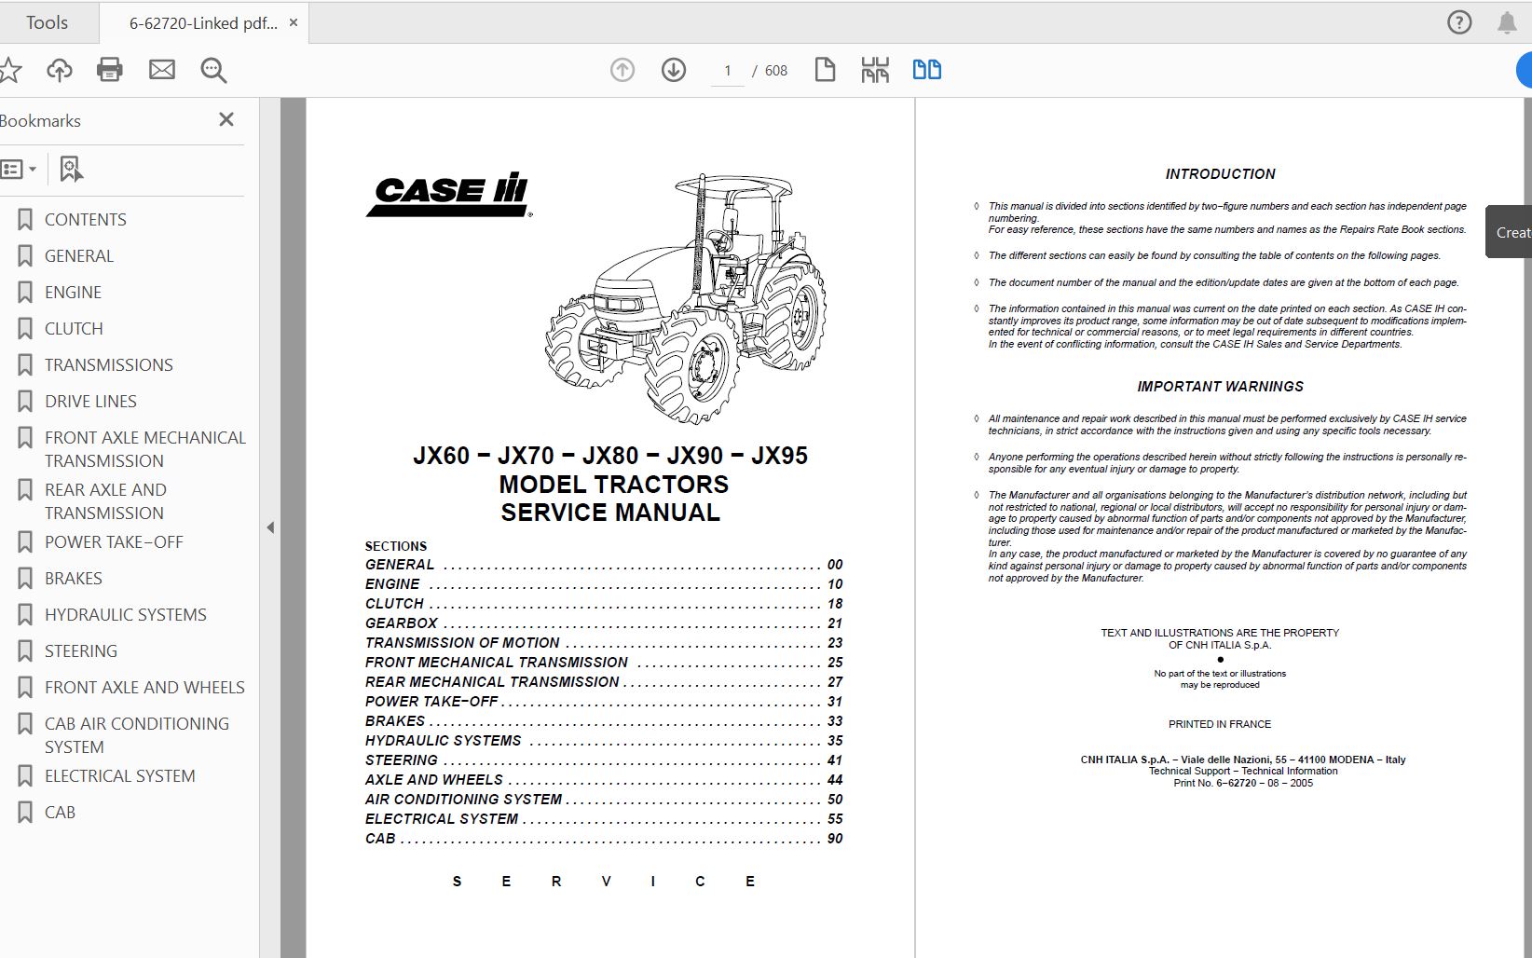Click POWER TAKE-OFF section 31 on page
Screen dimensions: 1532x958
(604, 702)
